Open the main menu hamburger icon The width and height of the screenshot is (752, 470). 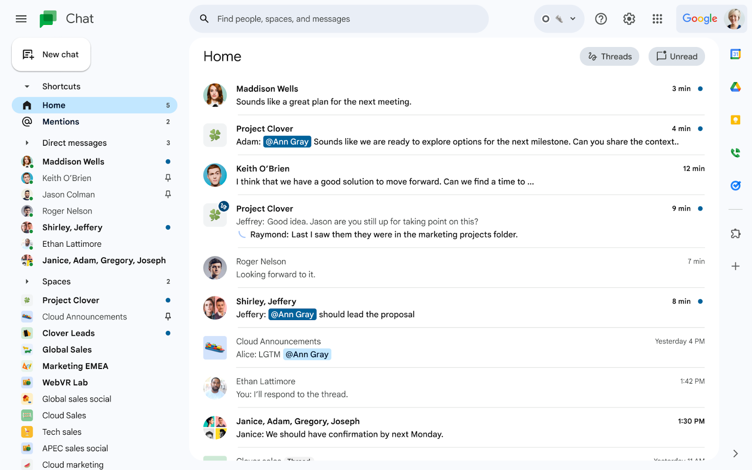coord(21,19)
